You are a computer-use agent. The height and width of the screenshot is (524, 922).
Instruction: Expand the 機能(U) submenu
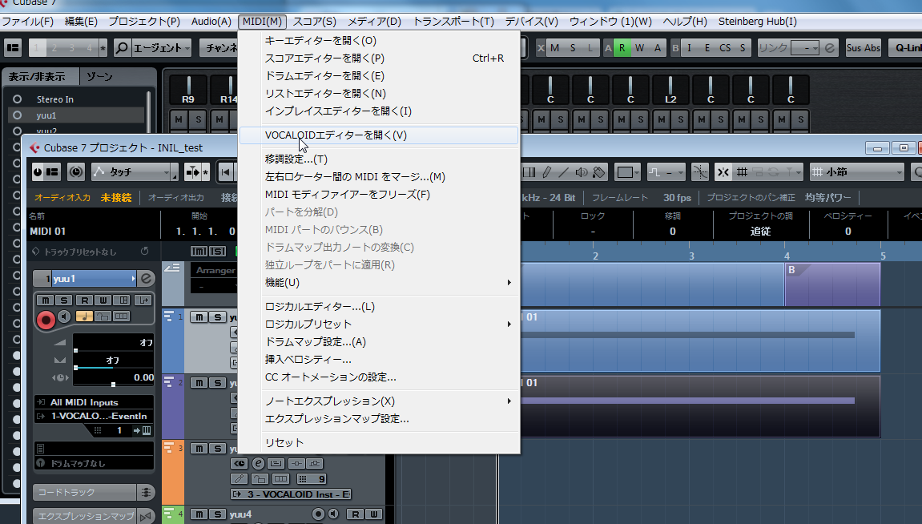tap(379, 282)
